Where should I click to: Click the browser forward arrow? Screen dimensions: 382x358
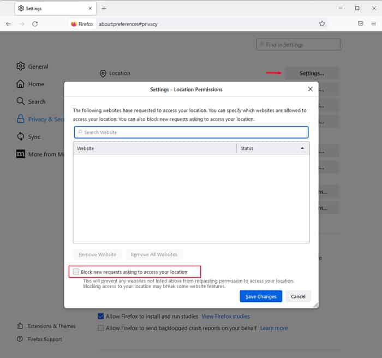pyautogui.click(x=22, y=24)
